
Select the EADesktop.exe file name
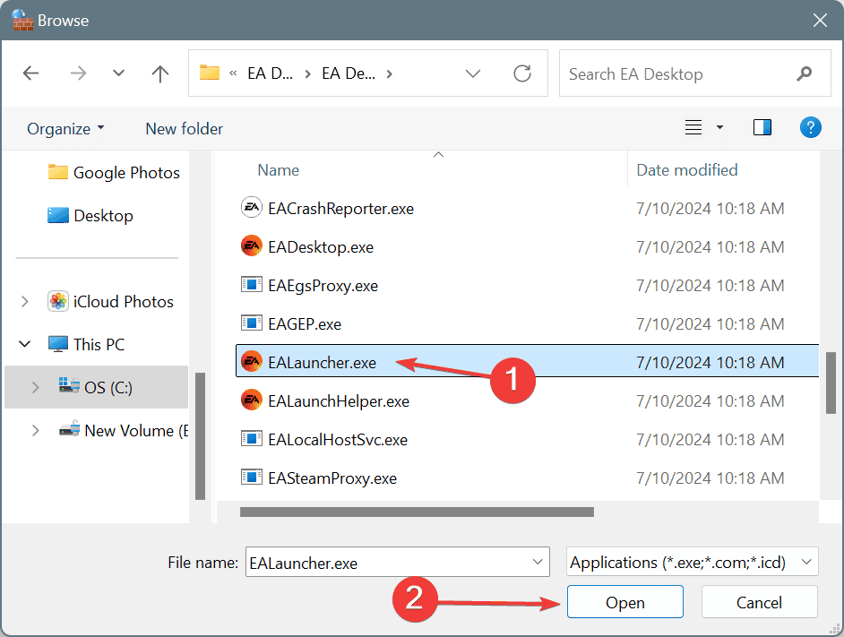tap(321, 247)
